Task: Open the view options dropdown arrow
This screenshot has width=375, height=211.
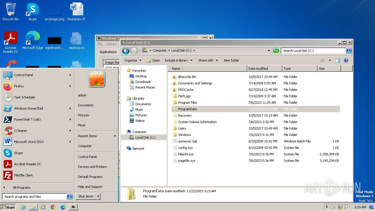Action: [330, 60]
